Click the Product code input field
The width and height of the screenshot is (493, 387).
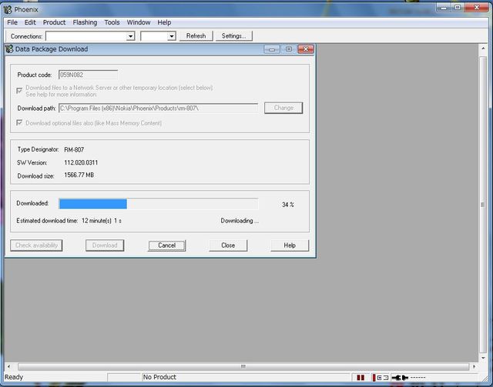(88, 75)
